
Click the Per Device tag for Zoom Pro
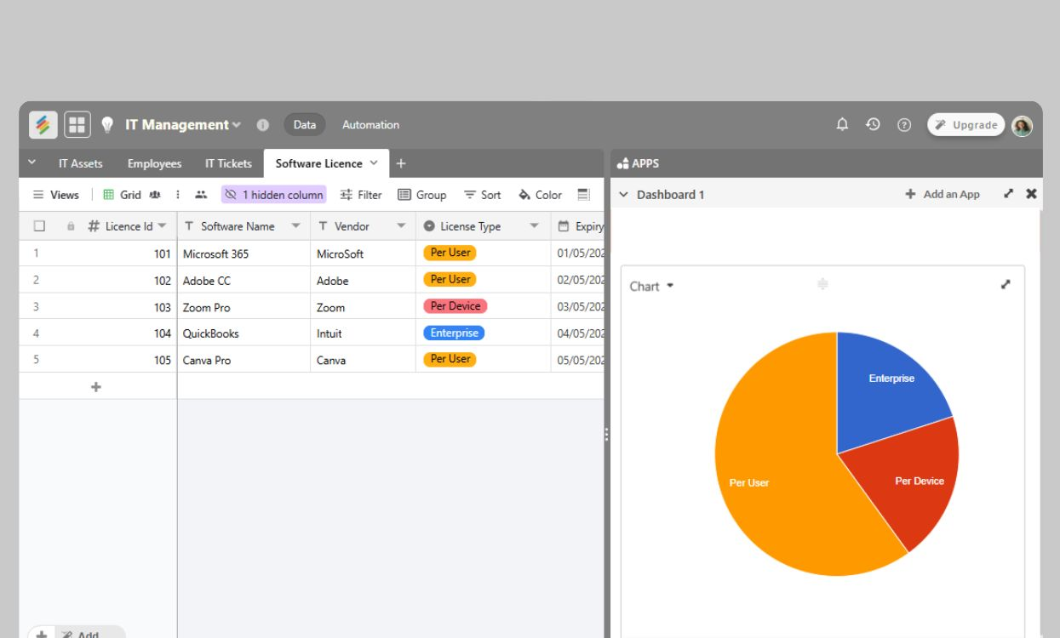click(x=456, y=306)
